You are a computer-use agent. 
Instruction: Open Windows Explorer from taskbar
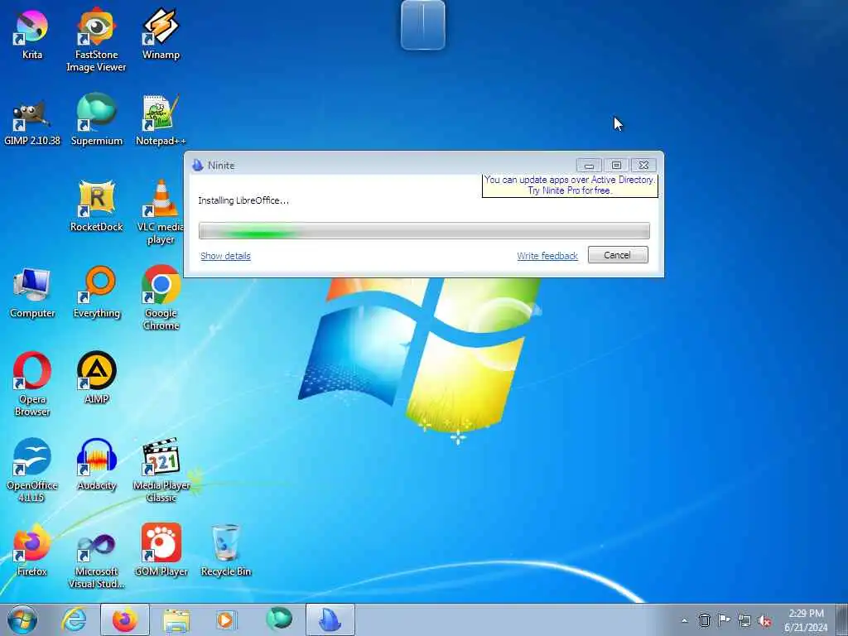click(x=176, y=619)
